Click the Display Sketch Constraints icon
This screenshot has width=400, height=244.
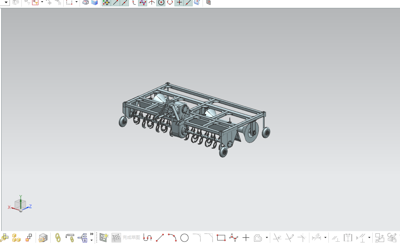point(361,238)
